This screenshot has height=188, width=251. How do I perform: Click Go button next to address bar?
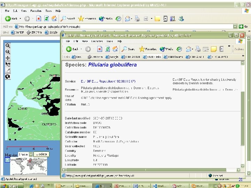tap(244, 26)
